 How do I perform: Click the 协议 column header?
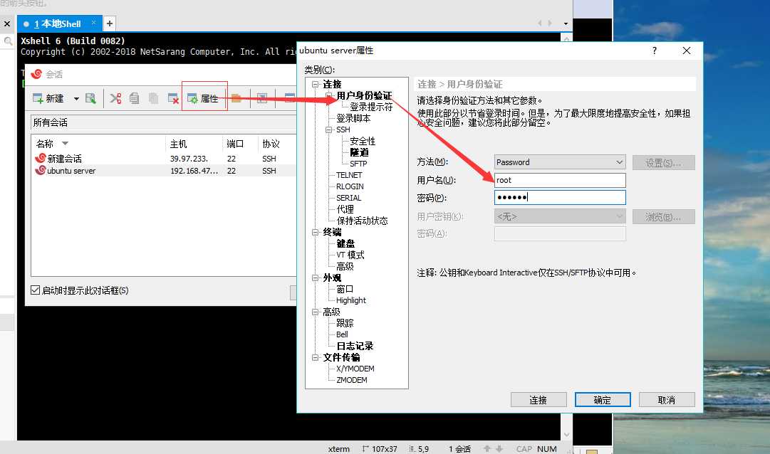[271, 144]
